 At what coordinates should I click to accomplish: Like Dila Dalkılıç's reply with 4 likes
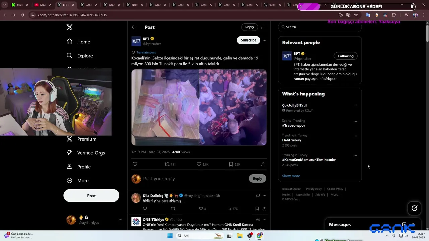click(x=202, y=208)
